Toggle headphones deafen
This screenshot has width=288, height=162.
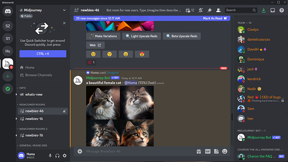tap(57, 156)
